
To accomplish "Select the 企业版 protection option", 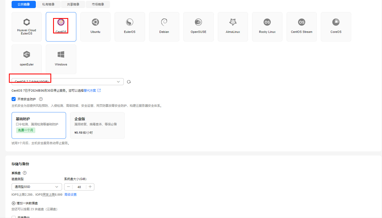I will tap(97, 125).
